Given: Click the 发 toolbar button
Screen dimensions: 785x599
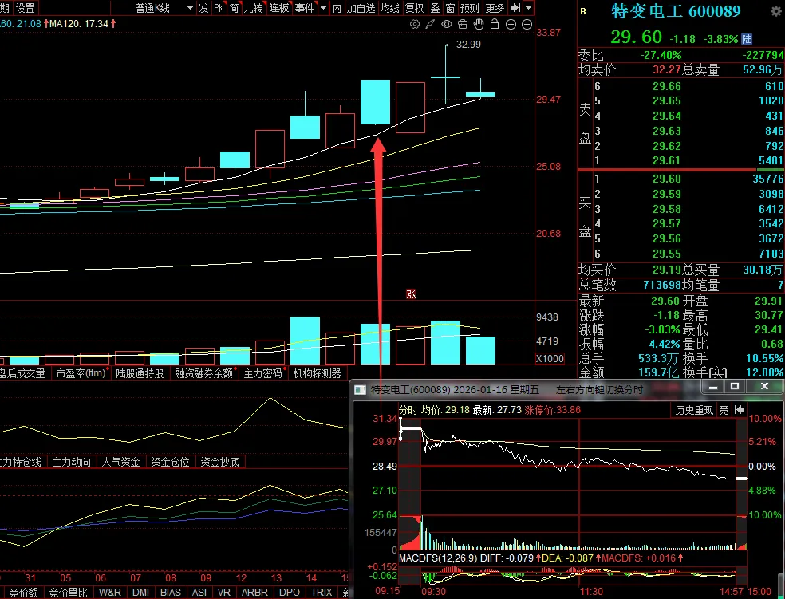Looking at the screenshot, I should (203, 7).
